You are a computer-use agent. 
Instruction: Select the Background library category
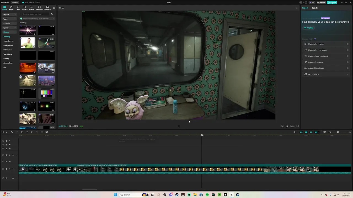[8, 45]
